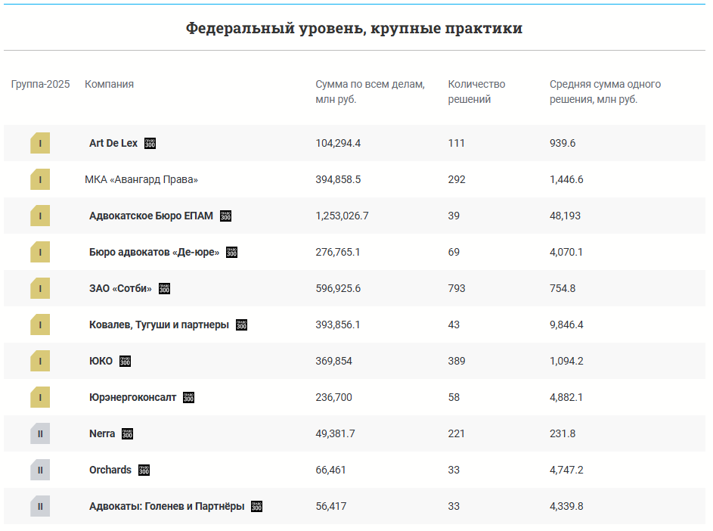This screenshot has width=713, height=531.
Task: Click the Право-300 badge beside Бюро адвокатов «Де-юре»
Action: coord(232,252)
